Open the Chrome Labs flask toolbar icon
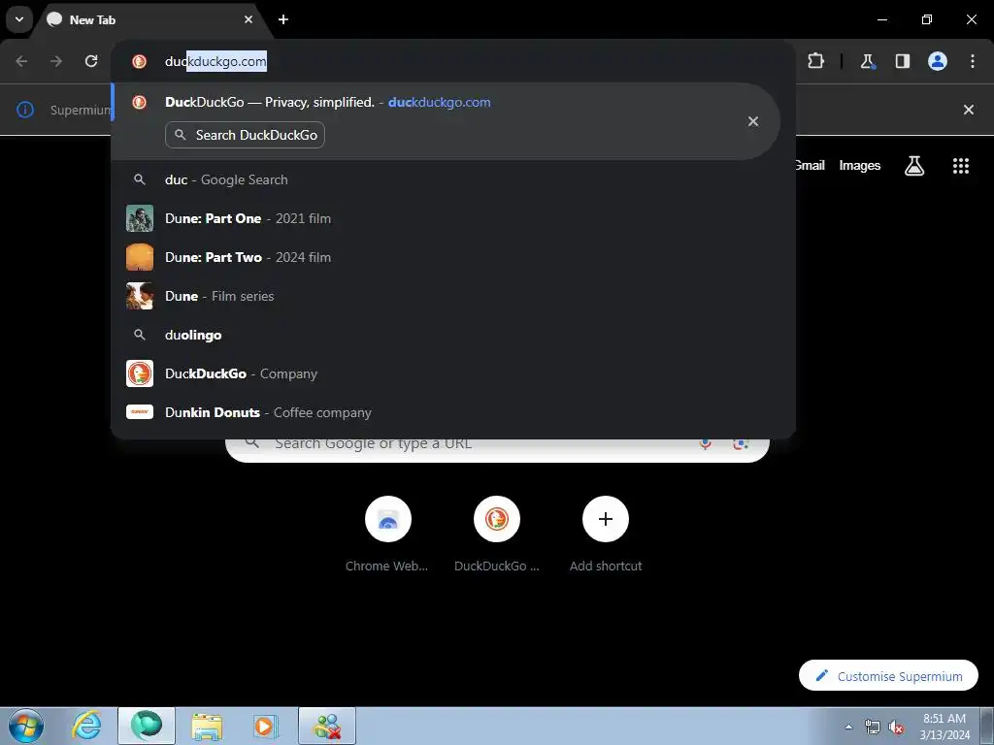 pos(867,61)
